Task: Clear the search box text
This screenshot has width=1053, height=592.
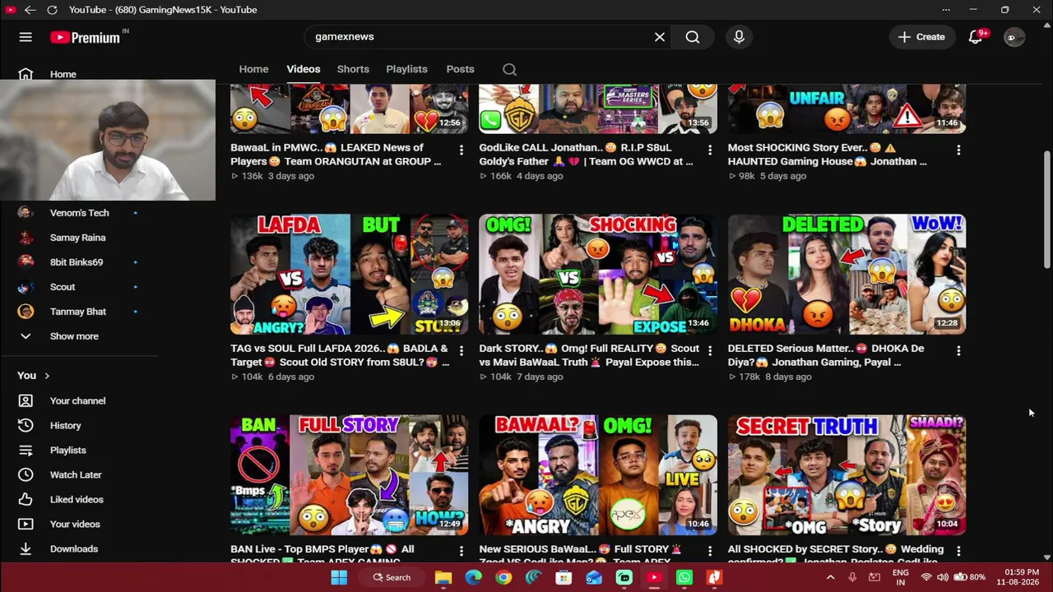Action: (659, 37)
